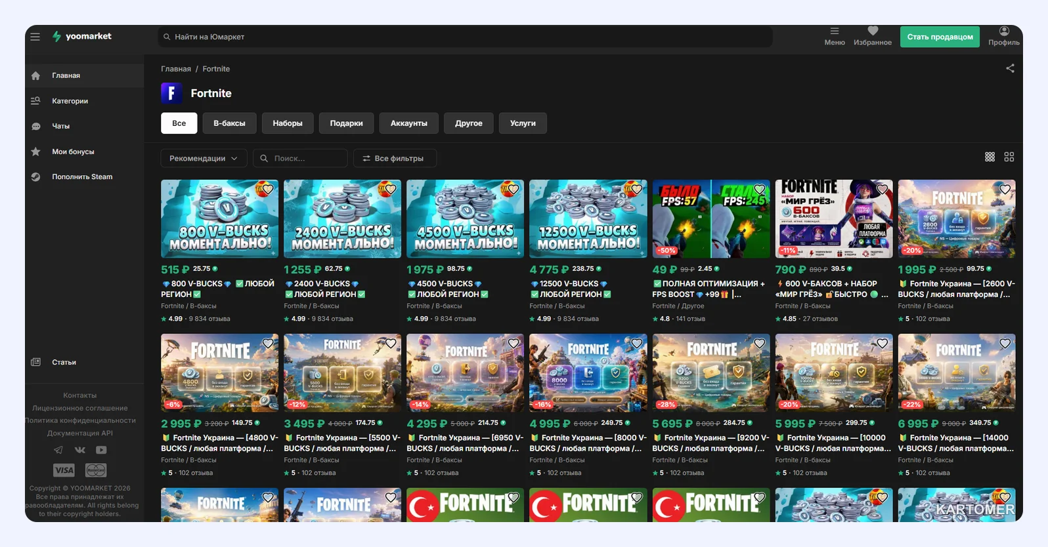Open the YouTube footer icon
Image resolution: width=1048 pixels, height=547 pixels.
(101, 450)
